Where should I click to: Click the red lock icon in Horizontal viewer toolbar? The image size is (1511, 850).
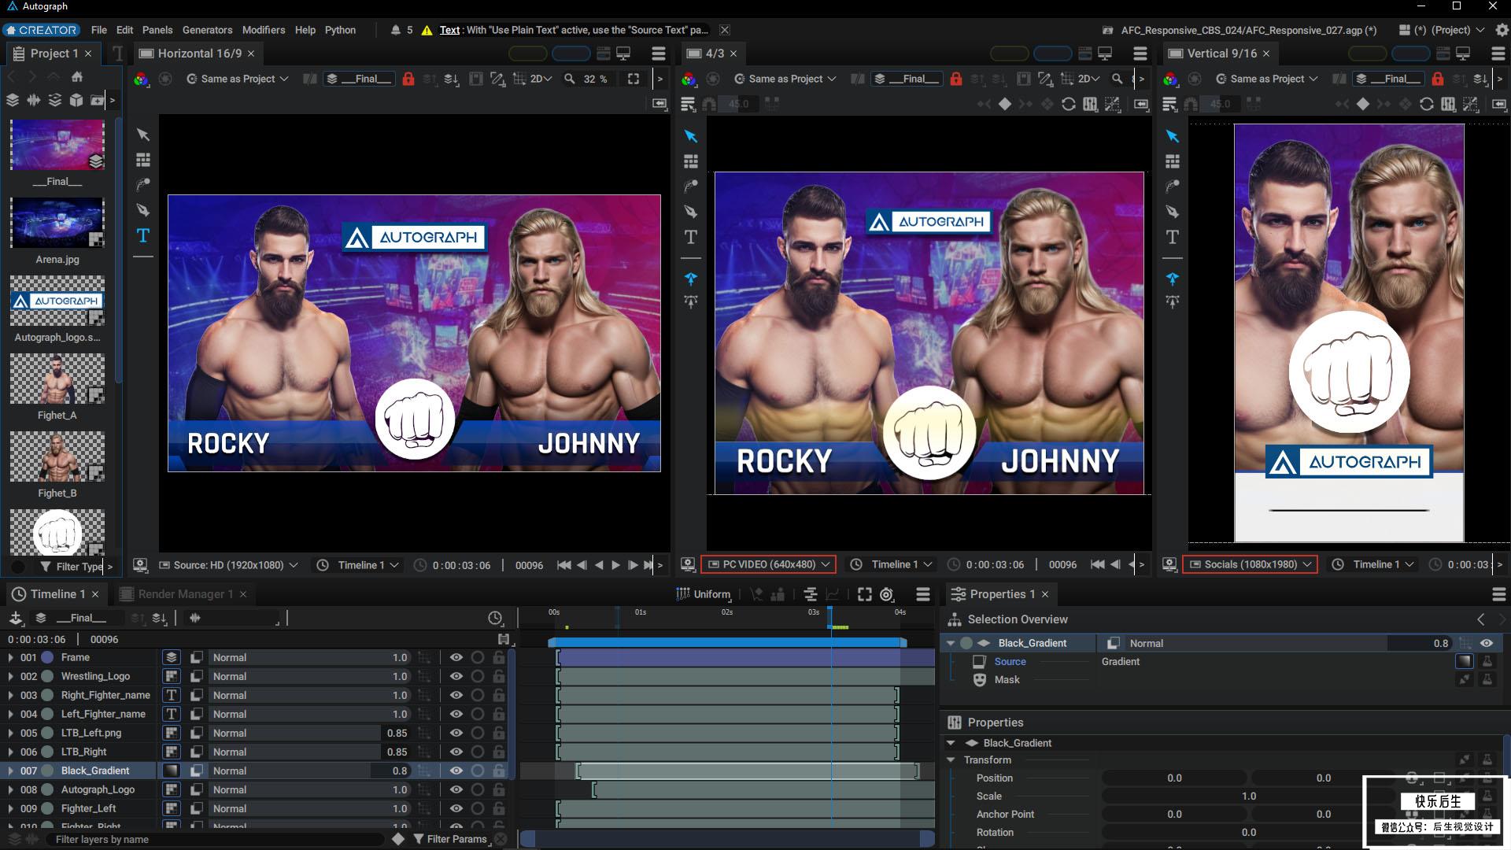408,79
